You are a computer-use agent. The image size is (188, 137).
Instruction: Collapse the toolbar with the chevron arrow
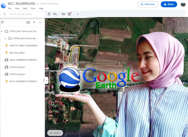[x=78, y=14]
